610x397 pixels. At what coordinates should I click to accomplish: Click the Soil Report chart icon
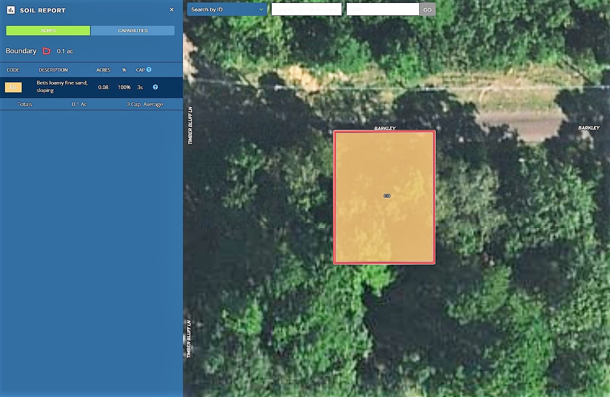tap(11, 10)
